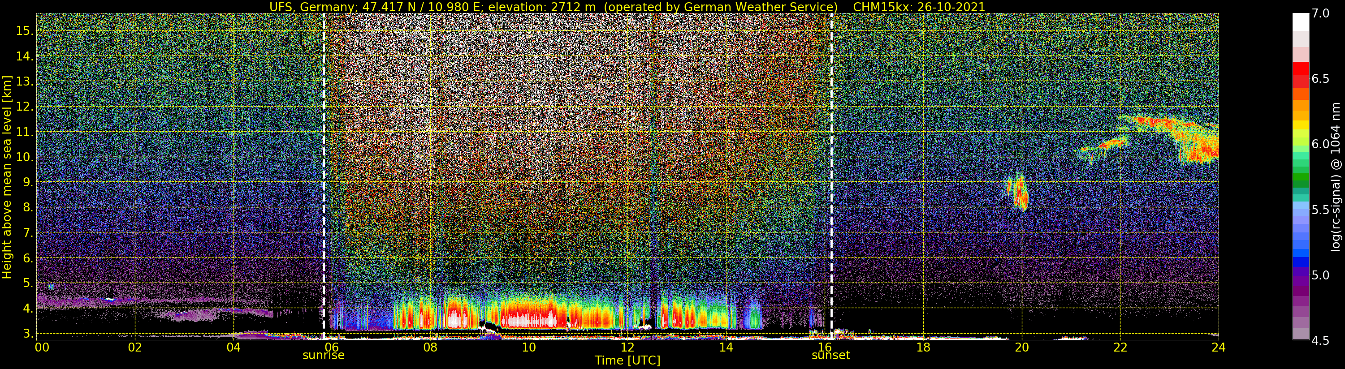Viewport: 1345px width, 369px height.
Task: Click the white dashed sunrise line
Action: tap(324, 157)
